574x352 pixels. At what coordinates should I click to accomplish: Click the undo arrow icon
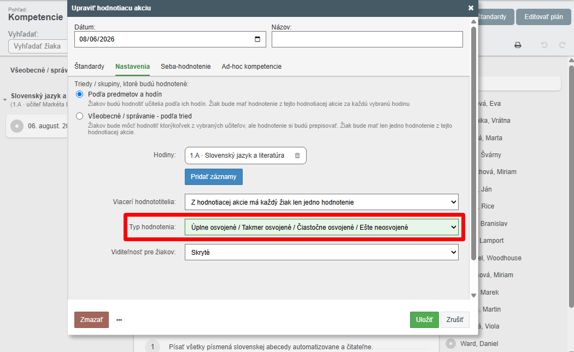(544, 45)
